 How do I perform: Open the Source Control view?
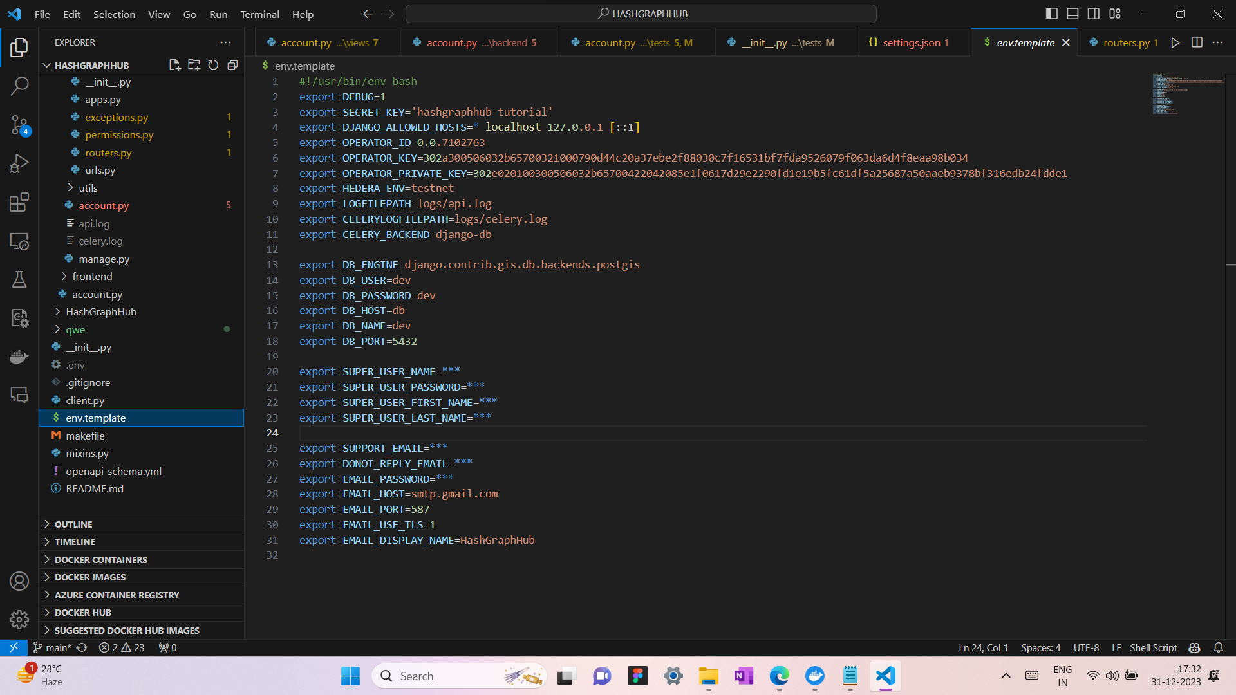[x=19, y=125]
